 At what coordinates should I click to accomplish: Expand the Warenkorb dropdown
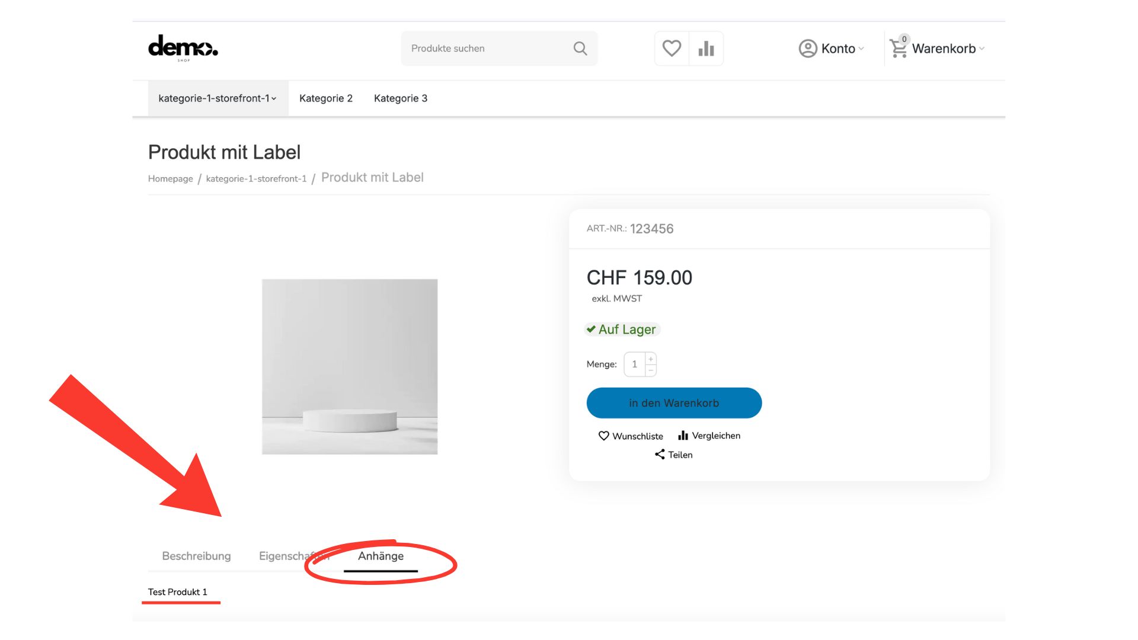point(937,49)
